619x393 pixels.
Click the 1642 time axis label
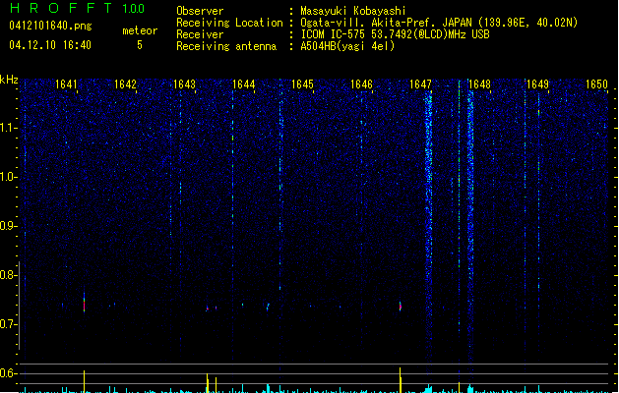[x=125, y=84]
